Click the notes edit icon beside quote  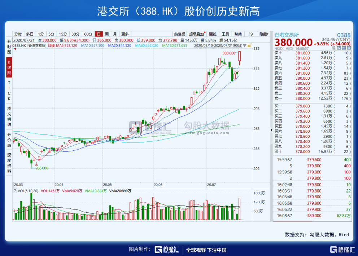(x=339, y=48)
